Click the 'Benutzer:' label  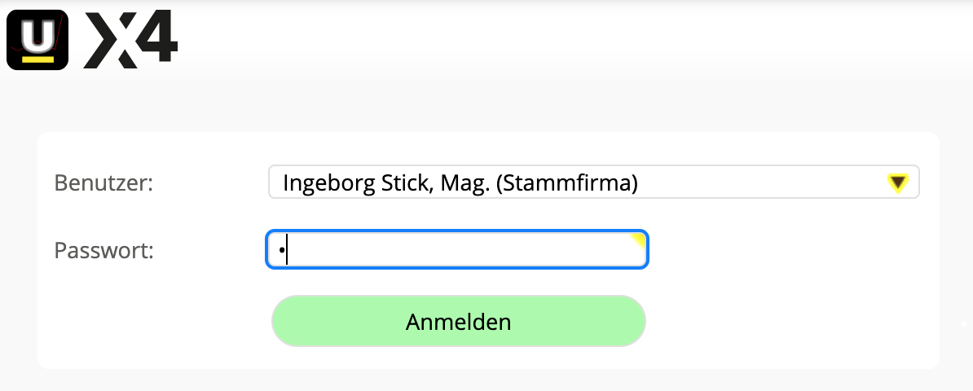[103, 182]
